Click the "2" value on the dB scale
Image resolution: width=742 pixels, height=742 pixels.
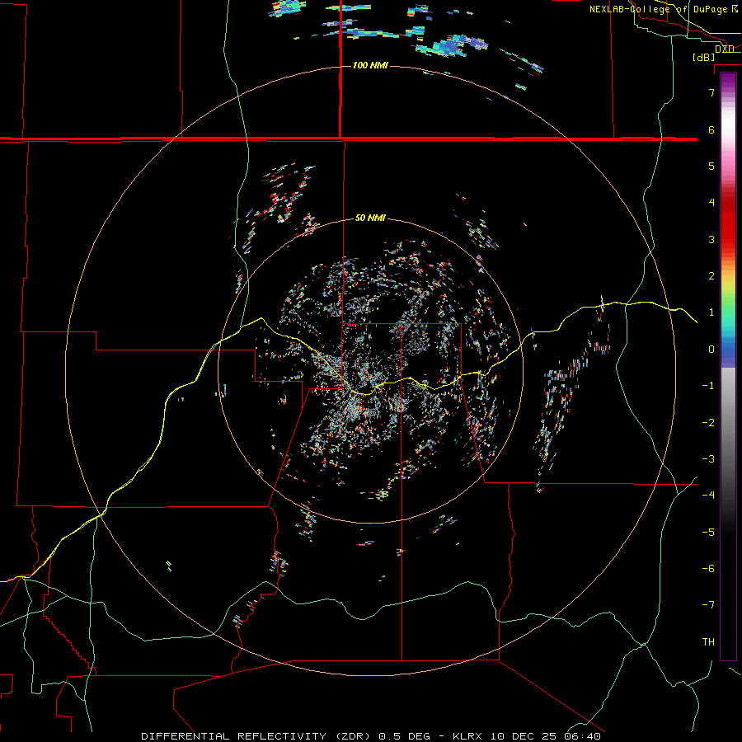(x=711, y=276)
